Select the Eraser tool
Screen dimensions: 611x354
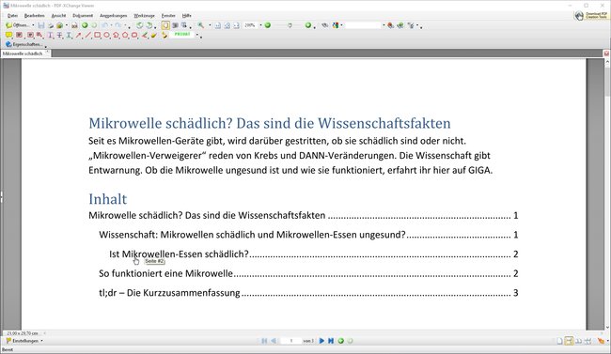coord(154,35)
